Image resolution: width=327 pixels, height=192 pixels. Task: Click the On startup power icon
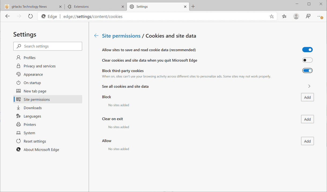point(18,83)
